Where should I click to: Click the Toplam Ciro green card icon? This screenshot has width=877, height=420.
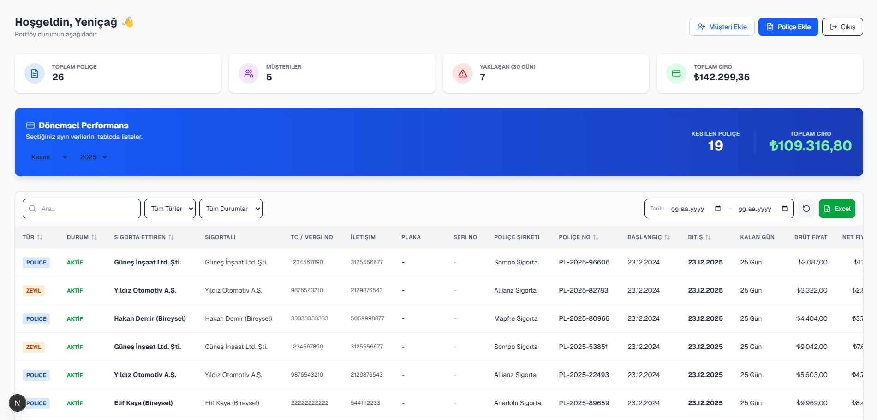(676, 73)
